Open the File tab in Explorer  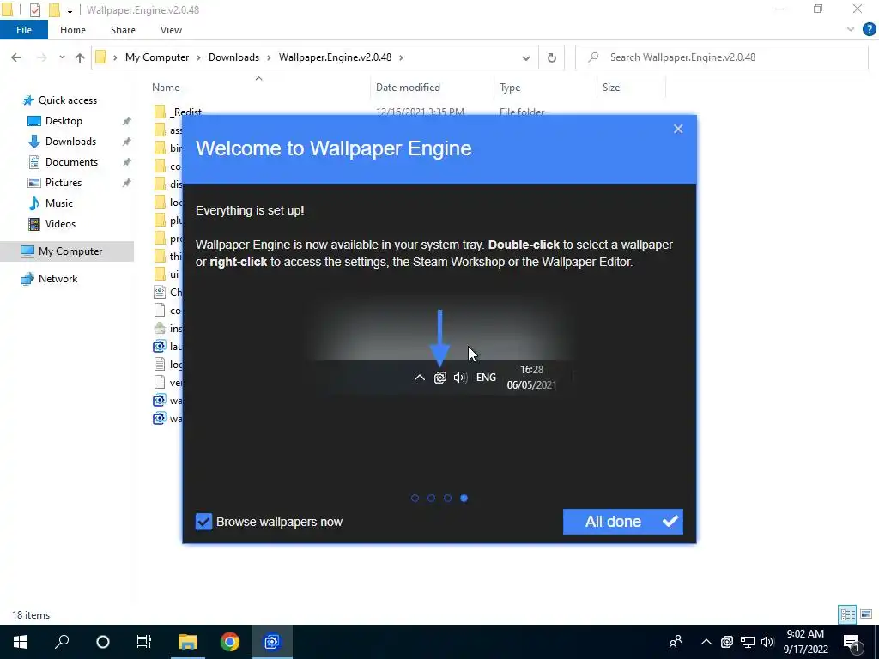click(x=24, y=30)
